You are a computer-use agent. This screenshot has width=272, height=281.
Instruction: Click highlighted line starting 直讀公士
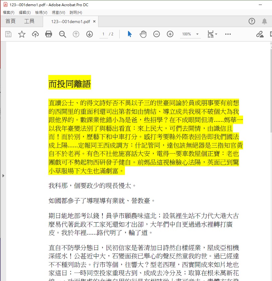click(x=144, y=103)
